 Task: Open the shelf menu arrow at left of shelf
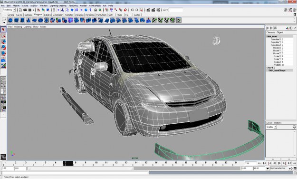[4, 22]
